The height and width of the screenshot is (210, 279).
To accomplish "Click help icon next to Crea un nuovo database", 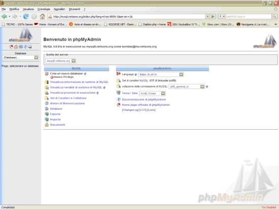I will (85, 74).
